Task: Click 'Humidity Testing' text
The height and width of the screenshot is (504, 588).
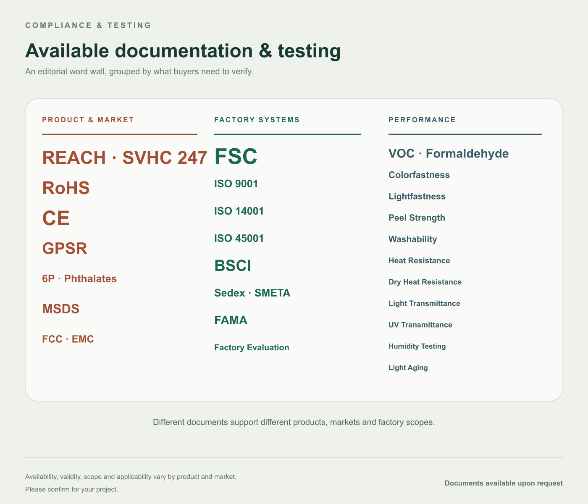Action: (x=417, y=346)
